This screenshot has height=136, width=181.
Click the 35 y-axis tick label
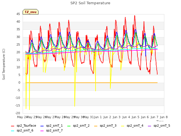point(18,29)
